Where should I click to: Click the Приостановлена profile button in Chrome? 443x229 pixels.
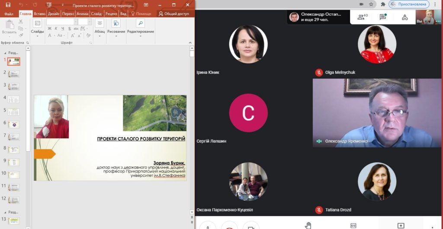coord(409,4)
